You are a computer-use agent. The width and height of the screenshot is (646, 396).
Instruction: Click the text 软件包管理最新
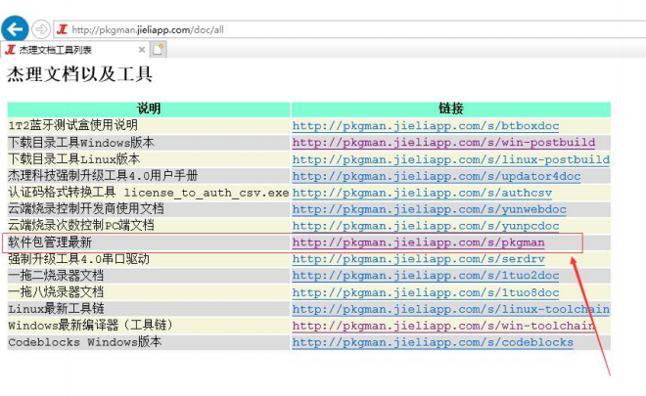pyautogui.click(x=50, y=242)
